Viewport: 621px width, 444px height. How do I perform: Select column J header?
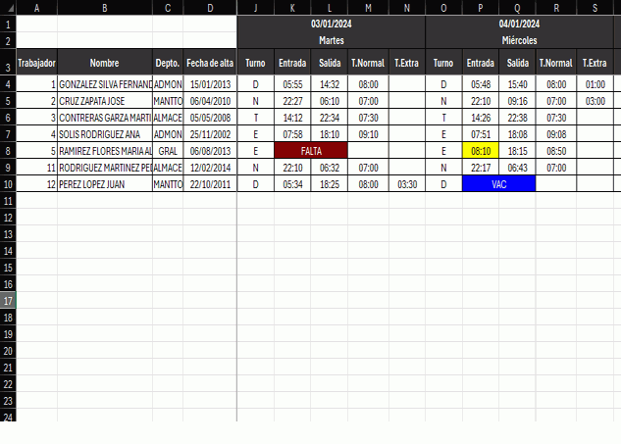click(x=255, y=8)
